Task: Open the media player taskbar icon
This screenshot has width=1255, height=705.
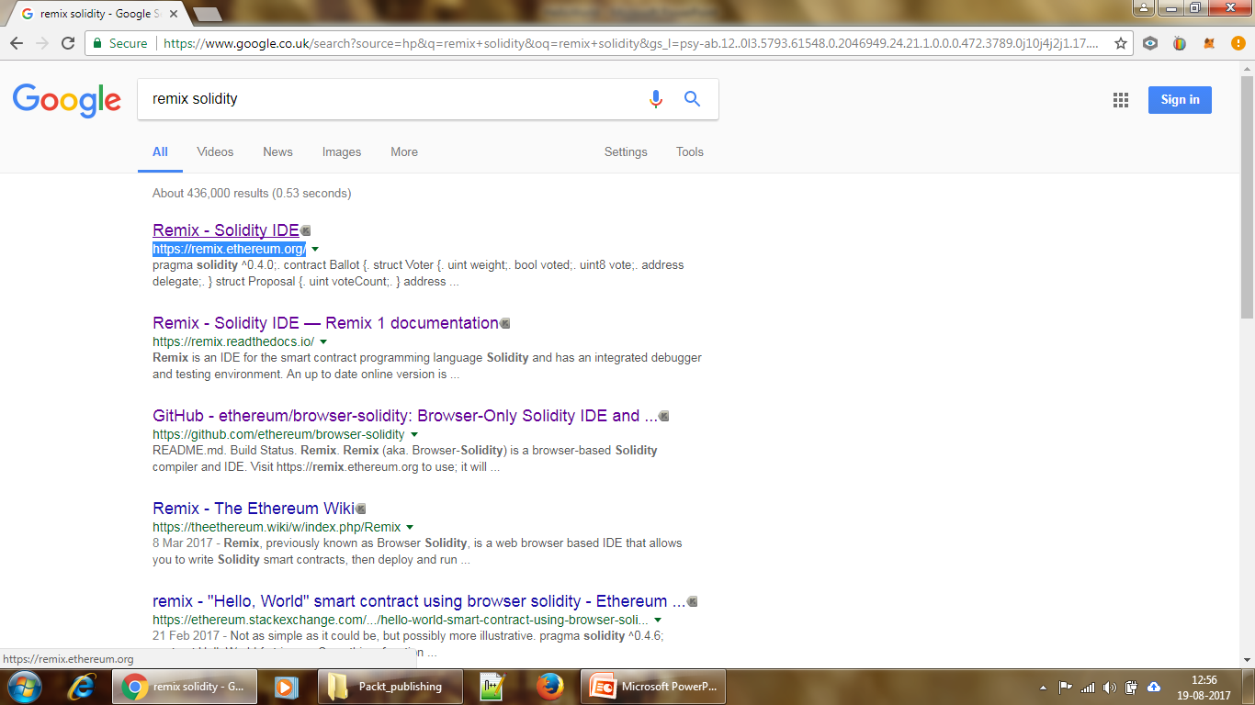Action: 288,686
